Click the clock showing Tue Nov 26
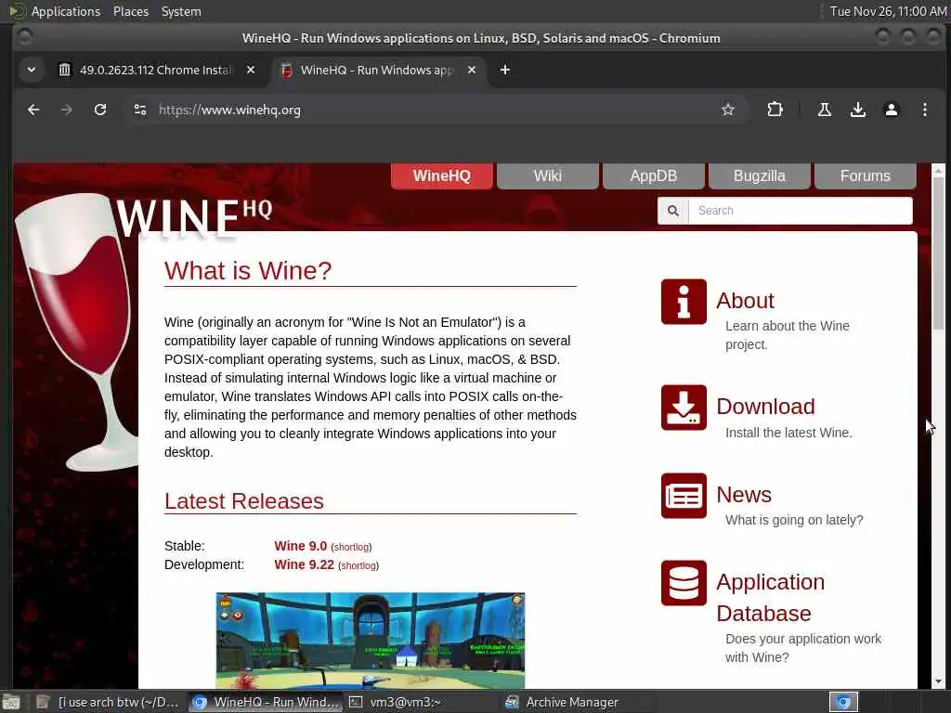 tap(888, 11)
